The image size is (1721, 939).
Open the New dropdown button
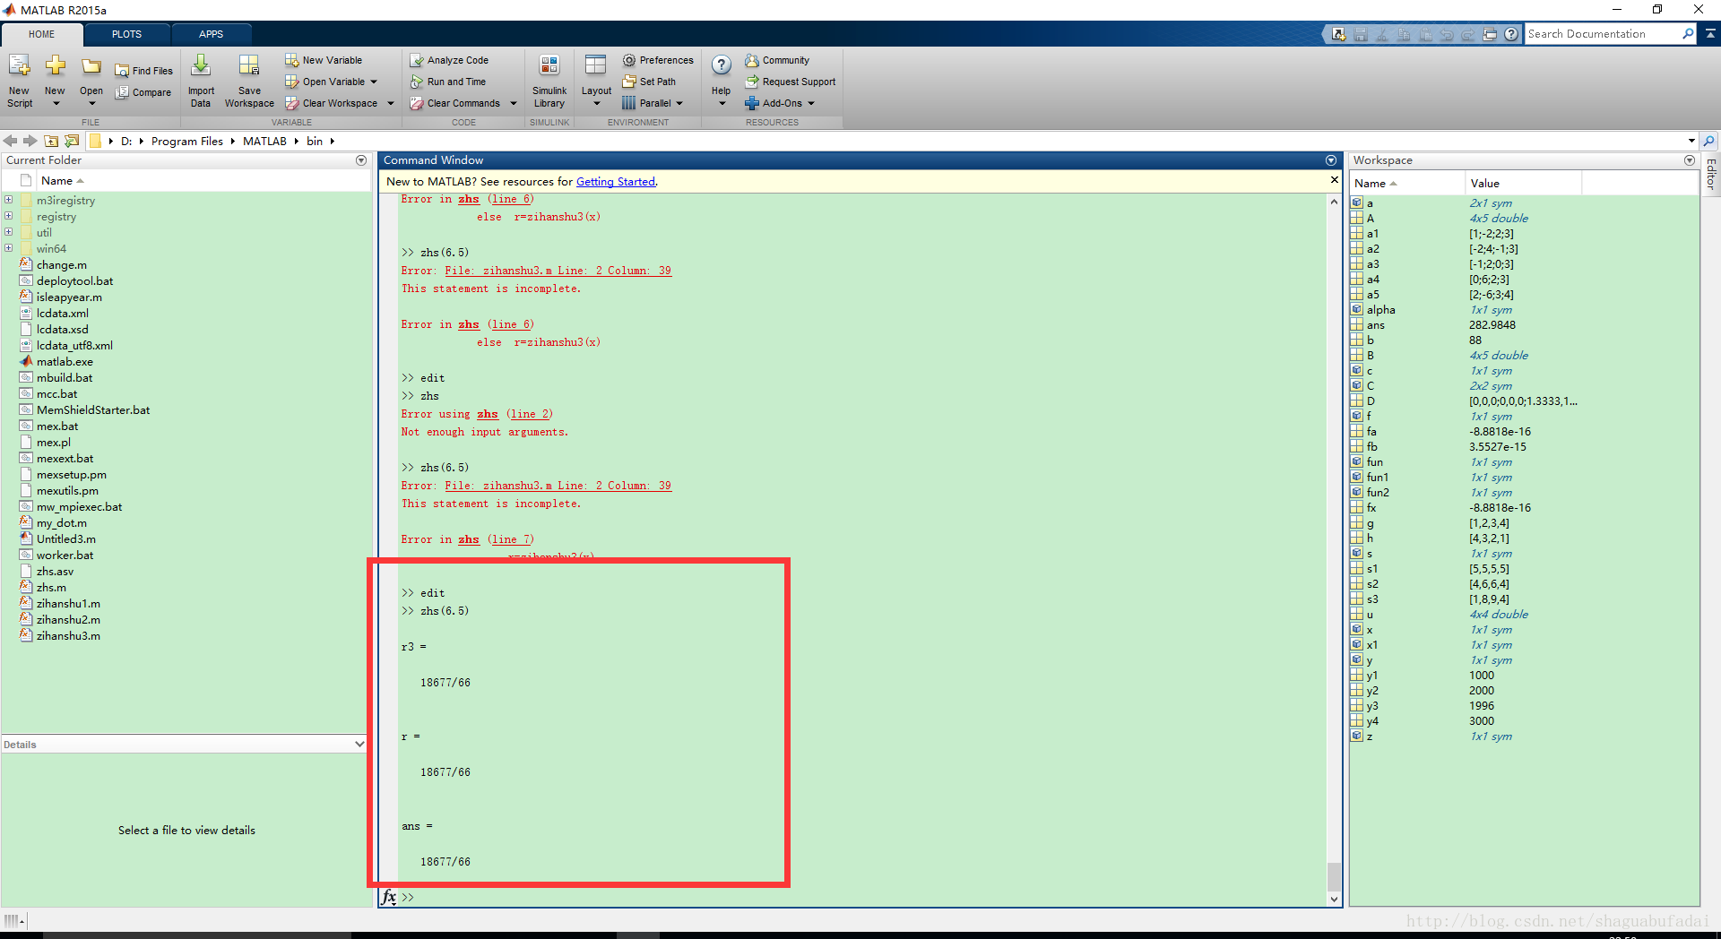[55, 81]
